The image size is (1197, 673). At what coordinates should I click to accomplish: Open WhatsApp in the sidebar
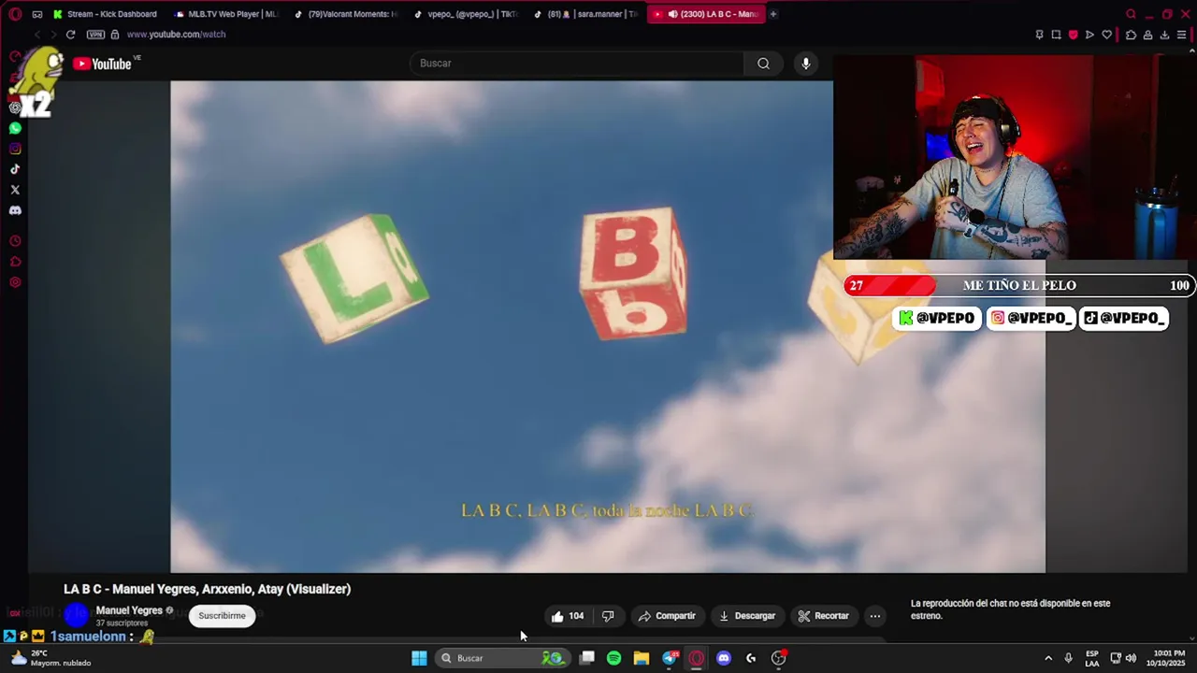[x=15, y=128]
